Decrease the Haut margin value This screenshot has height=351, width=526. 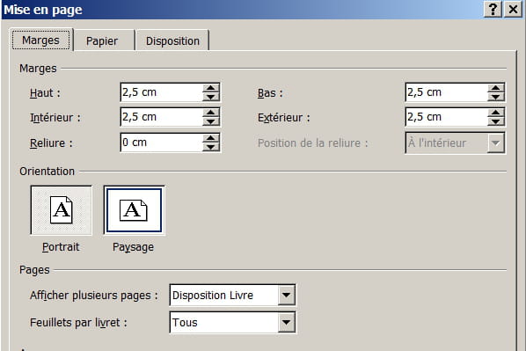[211, 97]
